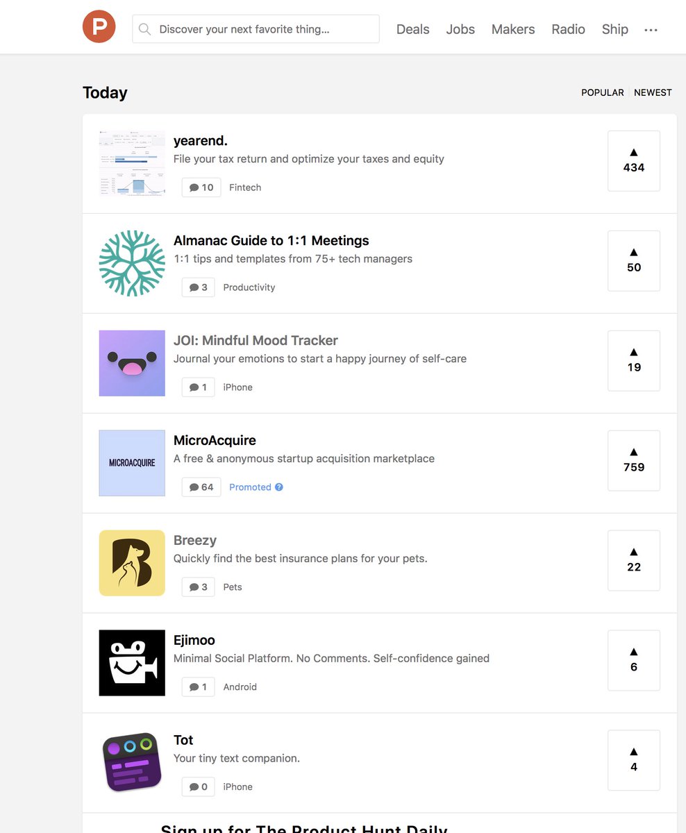
Task: Click the Tot purple app icon
Action: tap(132, 763)
